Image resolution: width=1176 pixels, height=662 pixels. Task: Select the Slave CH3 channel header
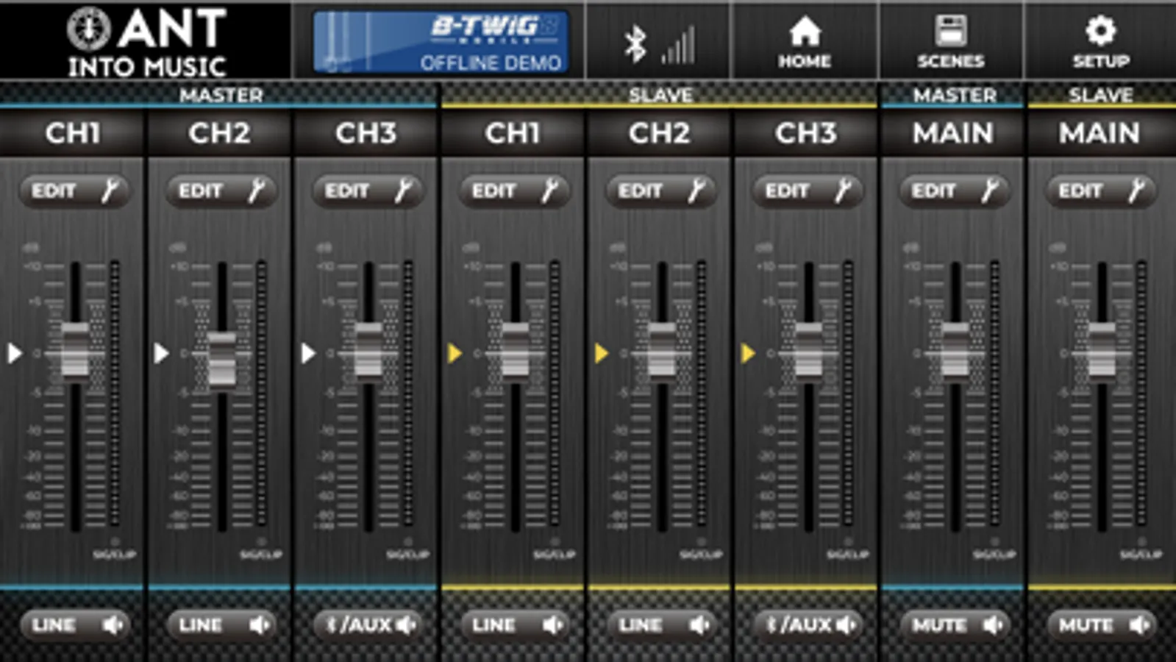click(806, 133)
